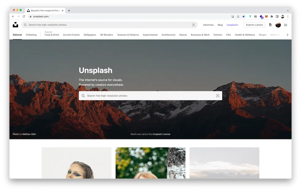The image size is (301, 191).
Task: Open a new browser tab
Action: pos(69,10)
